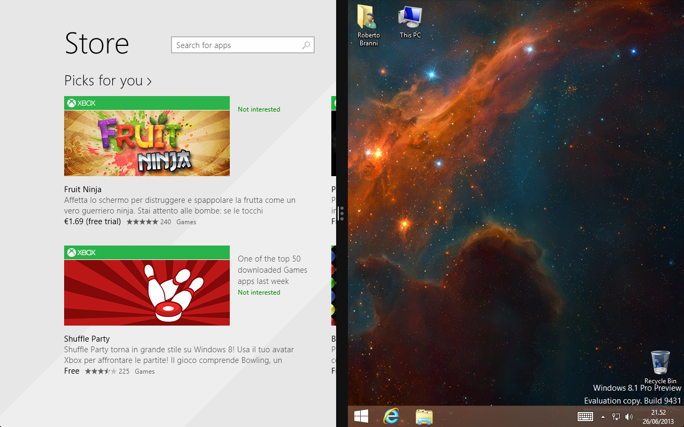
Task: Open This PC desktop icon
Action: (x=410, y=21)
